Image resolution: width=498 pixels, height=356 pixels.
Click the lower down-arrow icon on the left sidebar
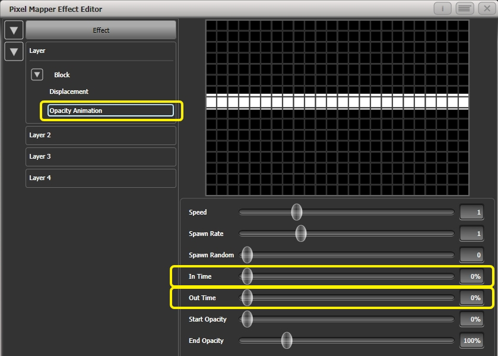tap(13, 52)
